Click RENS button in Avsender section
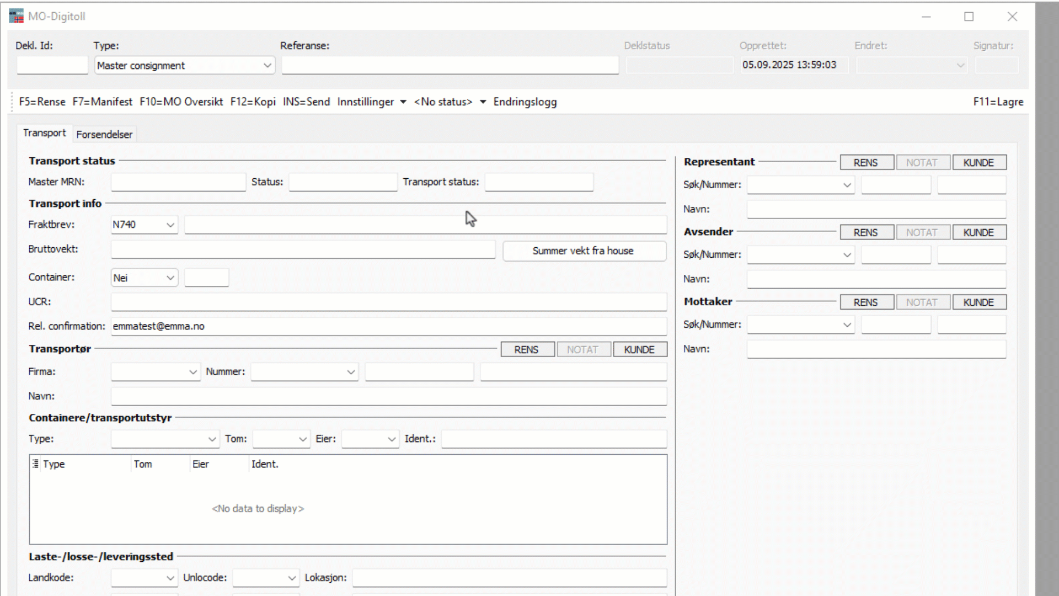Image resolution: width=1059 pixels, height=596 pixels. click(x=867, y=233)
